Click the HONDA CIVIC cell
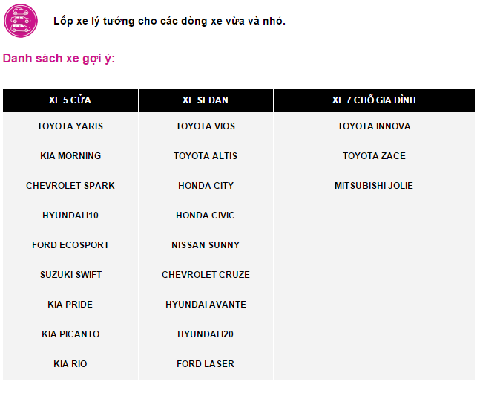Viewport: 480px width, 405px height. pos(206,216)
